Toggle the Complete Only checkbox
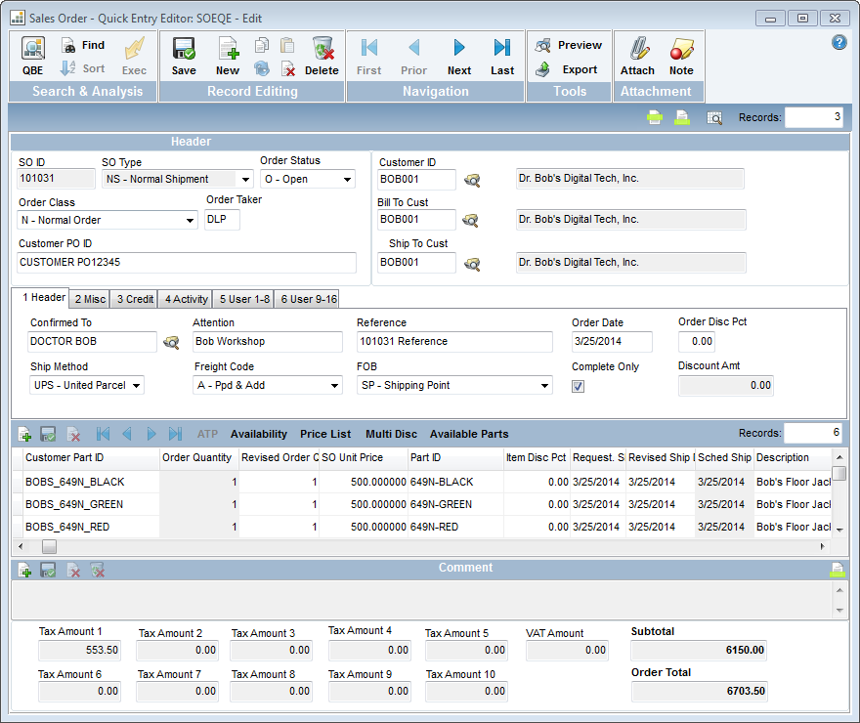This screenshot has height=723, width=860. pos(579,387)
